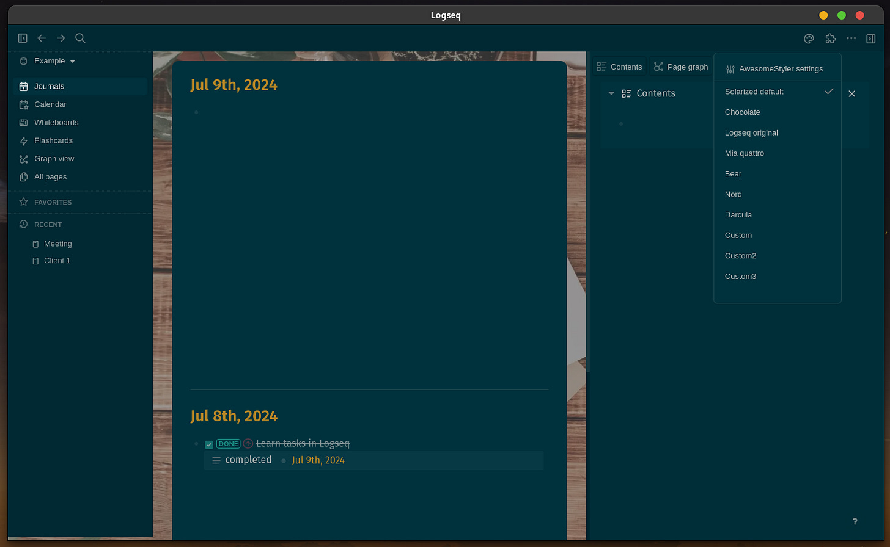Toggle the left sidebar icon

pos(23,38)
